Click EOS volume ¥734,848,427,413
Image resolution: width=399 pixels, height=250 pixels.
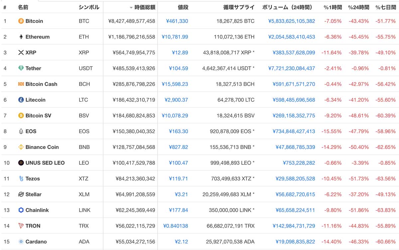click(x=294, y=131)
